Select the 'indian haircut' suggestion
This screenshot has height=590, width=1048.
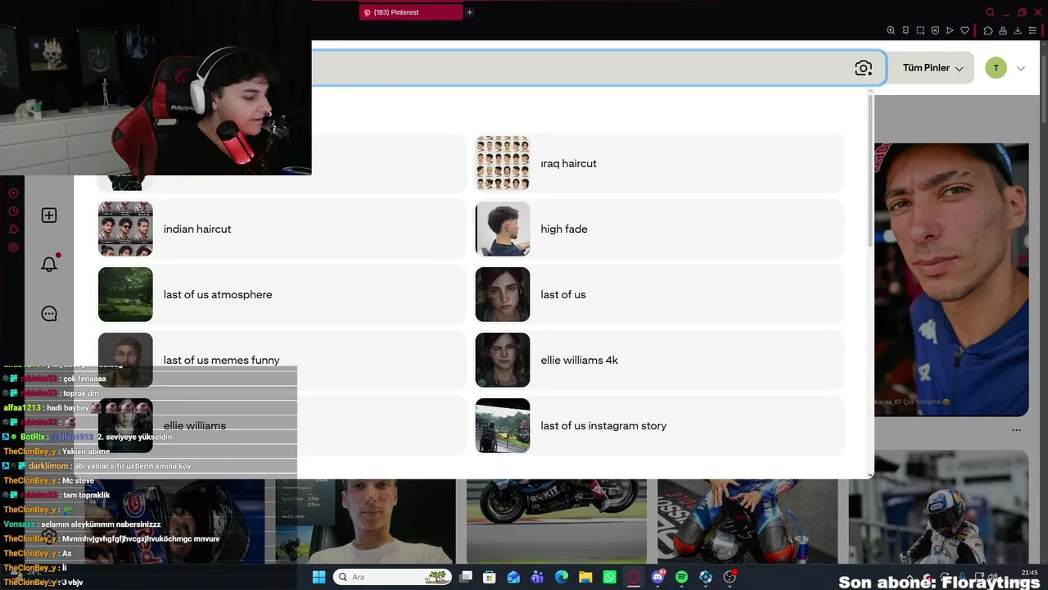coord(282,229)
